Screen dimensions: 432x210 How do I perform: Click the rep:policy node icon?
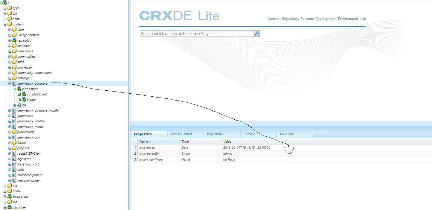pos(14,40)
